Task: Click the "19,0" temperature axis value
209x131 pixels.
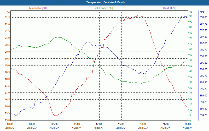Action: tap(7, 65)
